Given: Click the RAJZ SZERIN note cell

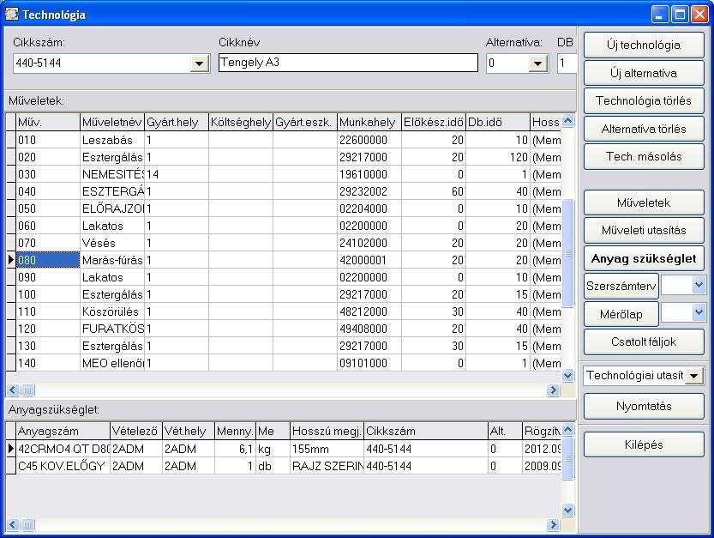Looking at the screenshot, I should coord(327,467).
